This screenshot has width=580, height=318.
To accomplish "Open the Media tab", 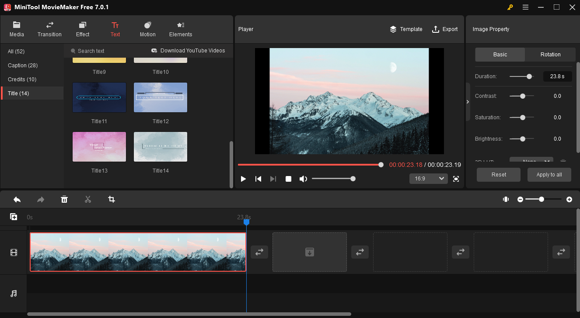I will [17, 29].
